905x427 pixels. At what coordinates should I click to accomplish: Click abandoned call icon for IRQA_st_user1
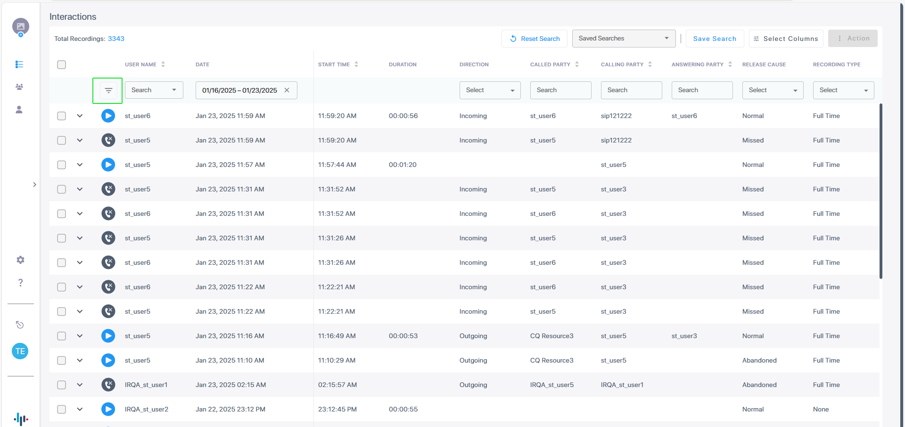coord(108,385)
